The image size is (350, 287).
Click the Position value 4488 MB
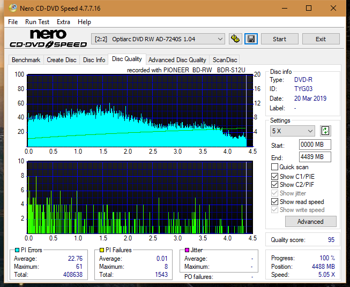(x=323, y=267)
